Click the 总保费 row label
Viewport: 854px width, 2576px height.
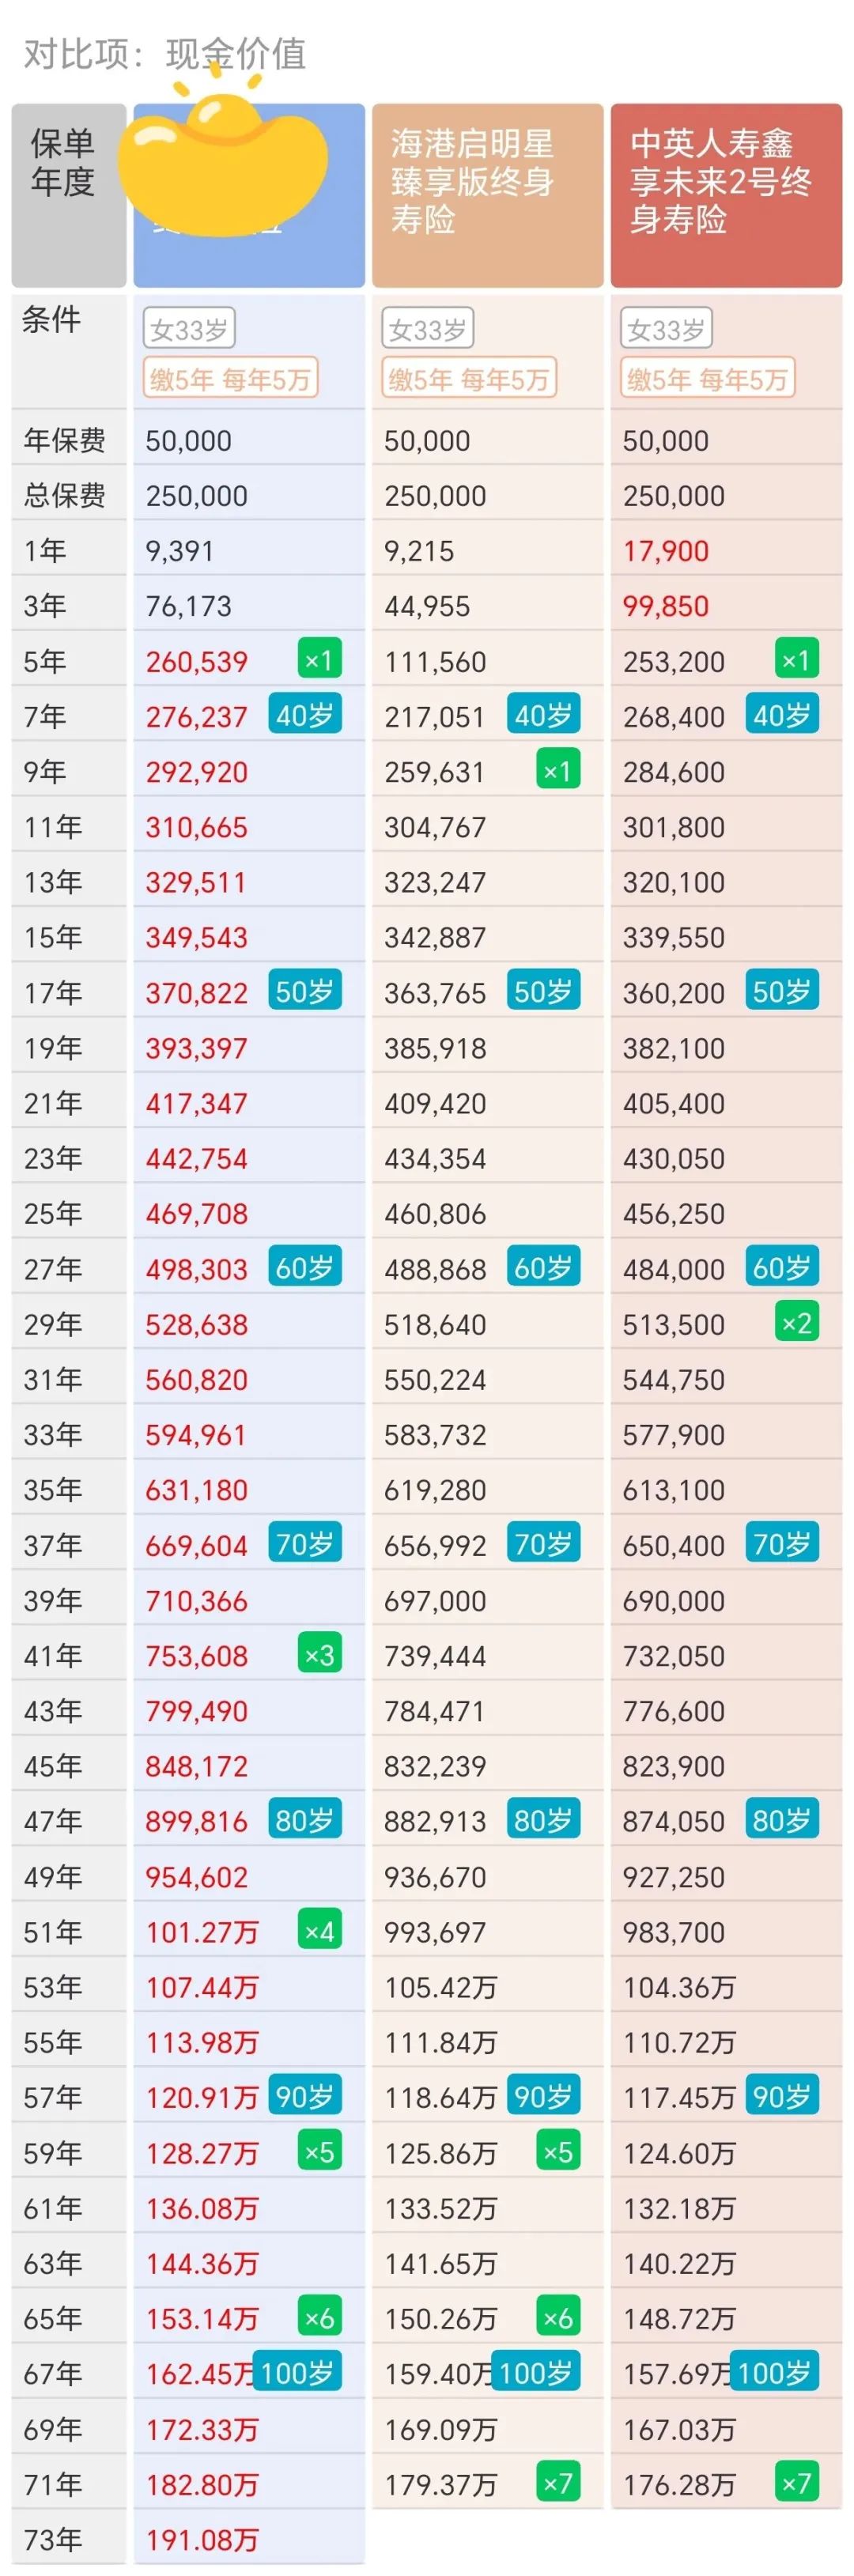tap(65, 496)
